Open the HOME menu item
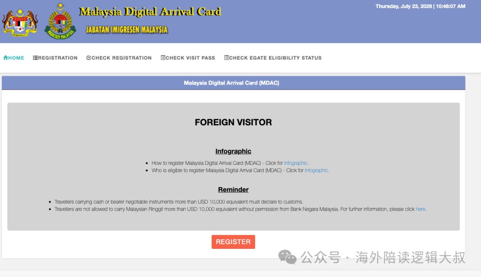The height and width of the screenshot is (277, 481). pyautogui.click(x=13, y=57)
